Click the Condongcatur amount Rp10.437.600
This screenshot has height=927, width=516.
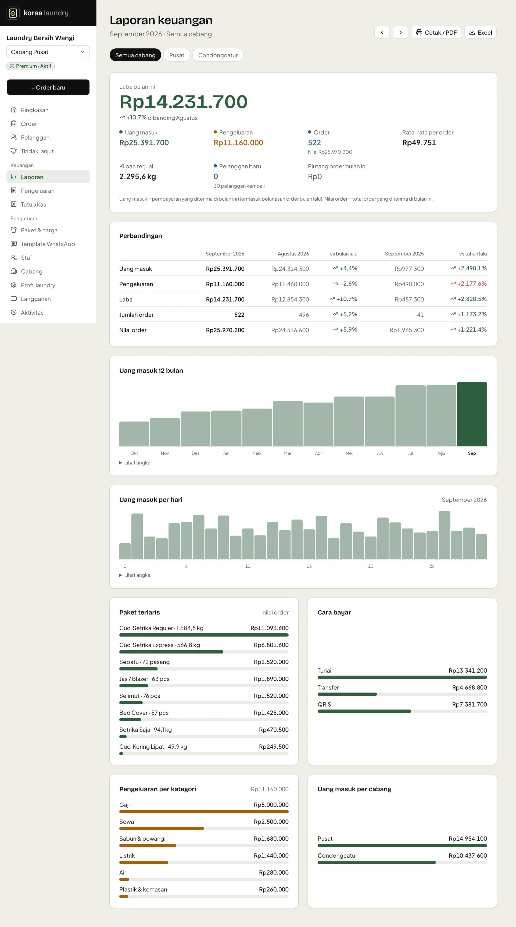click(468, 855)
